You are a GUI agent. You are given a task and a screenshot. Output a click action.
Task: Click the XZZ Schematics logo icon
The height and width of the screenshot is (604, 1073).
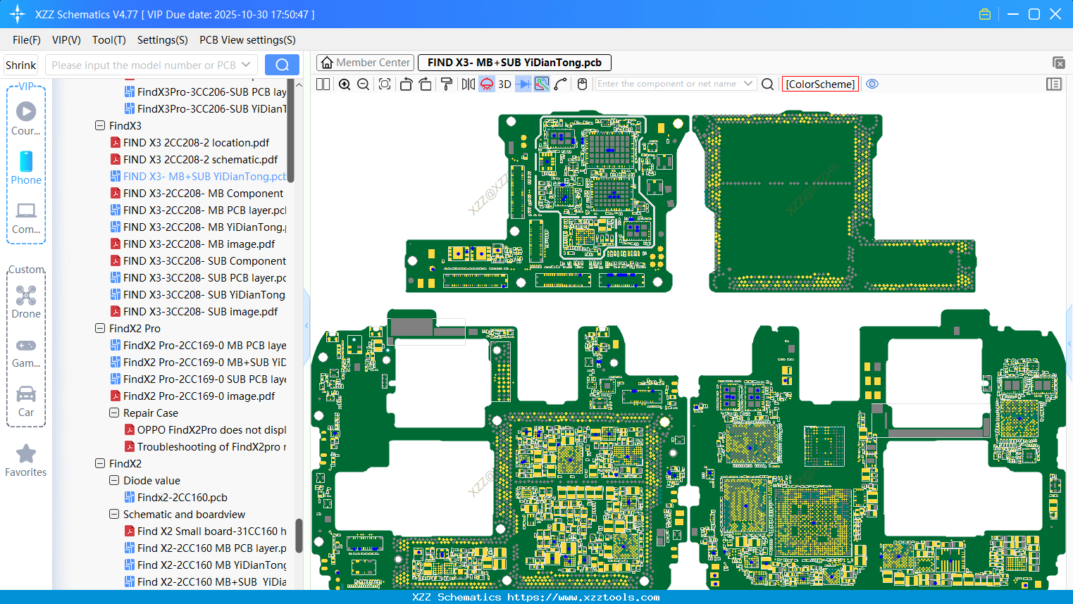pyautogui.click(x=18, y=14)
